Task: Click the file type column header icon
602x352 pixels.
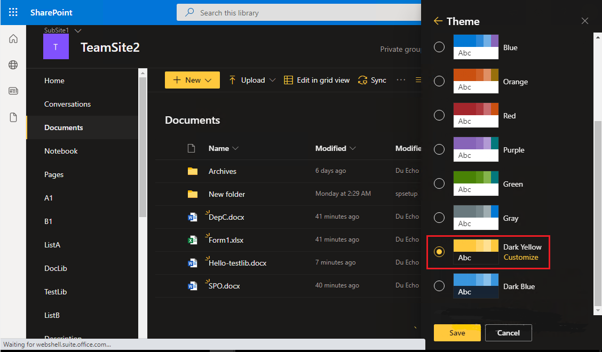Action: [x=191, y=148]
